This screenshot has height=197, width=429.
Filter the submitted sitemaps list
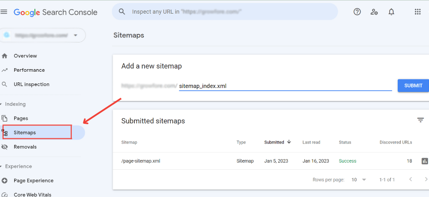tap(420, 120)
